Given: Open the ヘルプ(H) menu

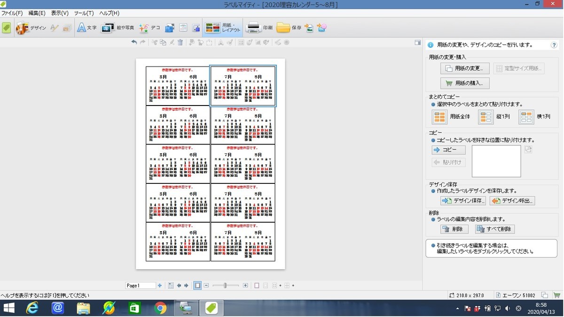Looking at the screenshot, I should (x=109, y=13).
